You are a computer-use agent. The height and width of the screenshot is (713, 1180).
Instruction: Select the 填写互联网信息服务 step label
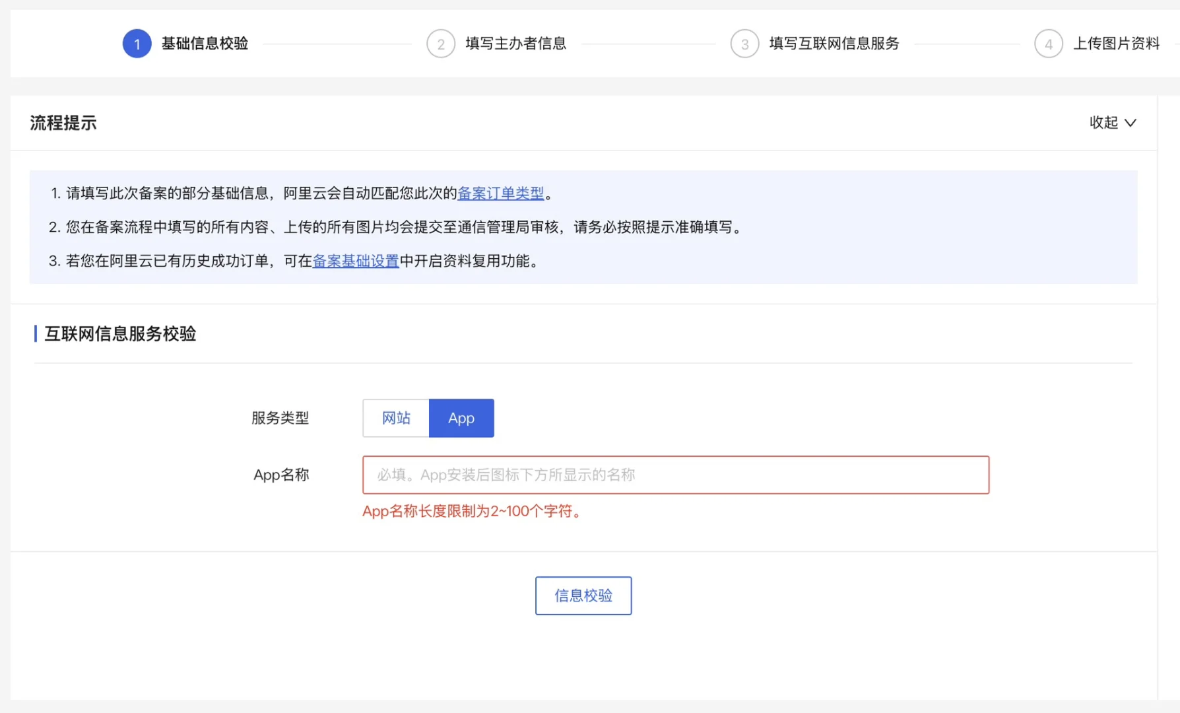pos(833,44)
